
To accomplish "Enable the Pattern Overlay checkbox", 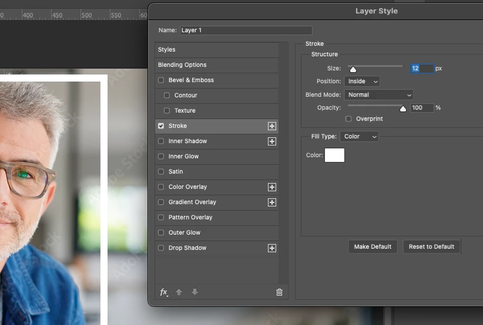I will point(161,218).
